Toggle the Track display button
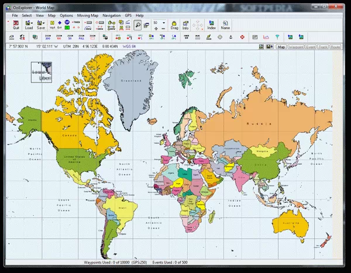 (x=324, y=46)
